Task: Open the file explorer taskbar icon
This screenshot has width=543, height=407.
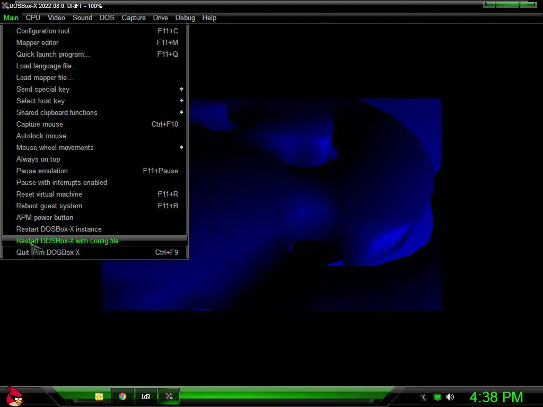Action: point(99,396)
